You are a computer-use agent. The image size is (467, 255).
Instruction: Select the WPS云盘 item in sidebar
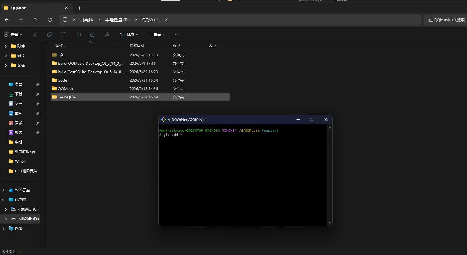click(22, 190)
